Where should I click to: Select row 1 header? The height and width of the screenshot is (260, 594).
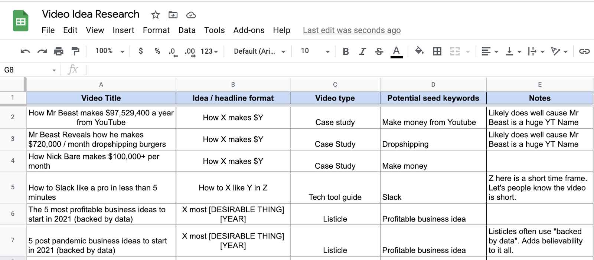(13, 98)
